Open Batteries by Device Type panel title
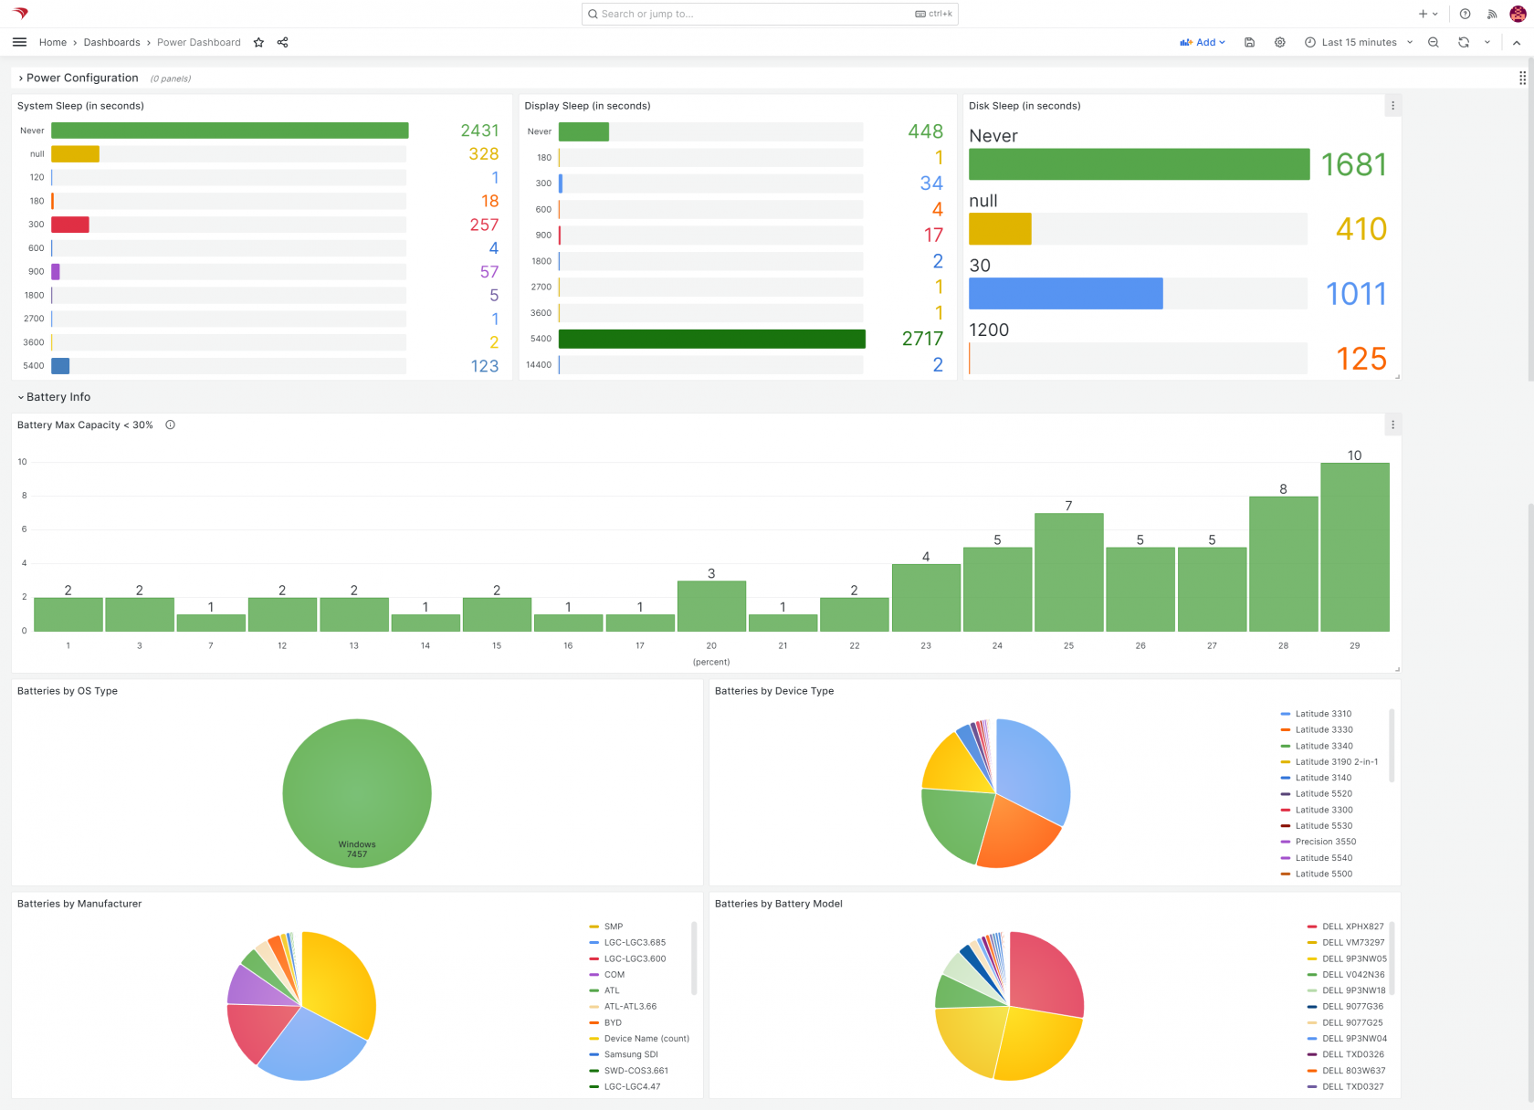Viewport: 1534px width, 1110px height. (x=774, y=691)
